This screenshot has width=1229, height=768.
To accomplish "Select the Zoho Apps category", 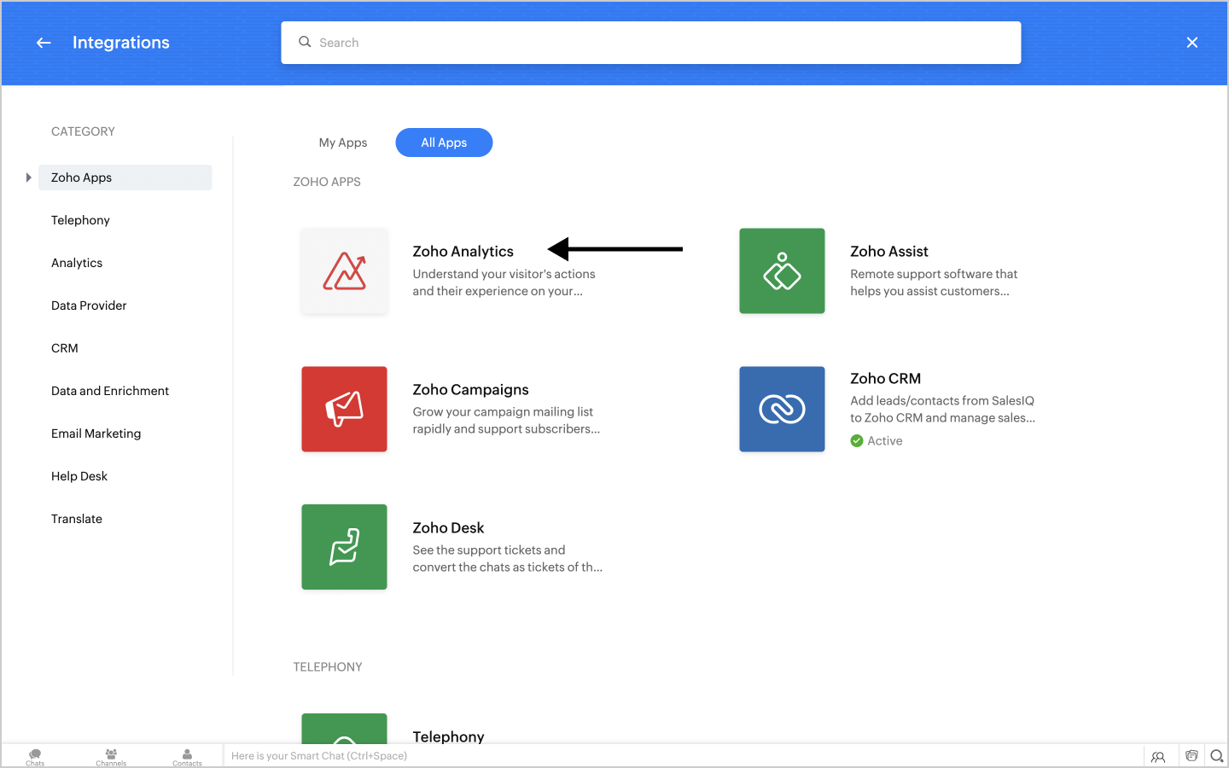I will point(125,177).
